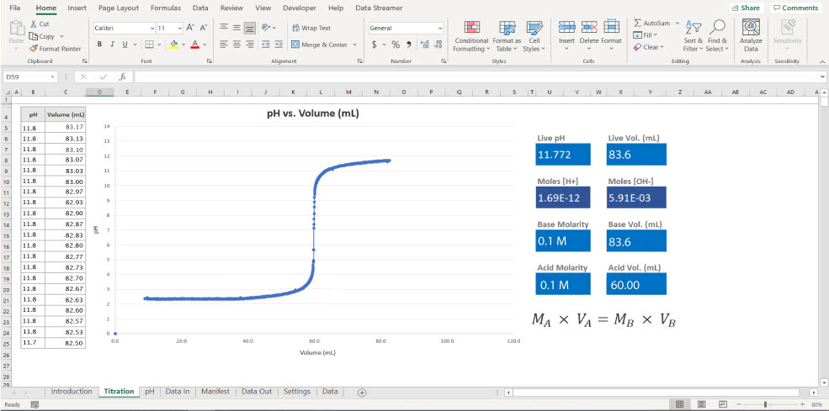Click the AutoSum sigma button
829x411 pixels.
pyautogui.click(x=651, y=24)
